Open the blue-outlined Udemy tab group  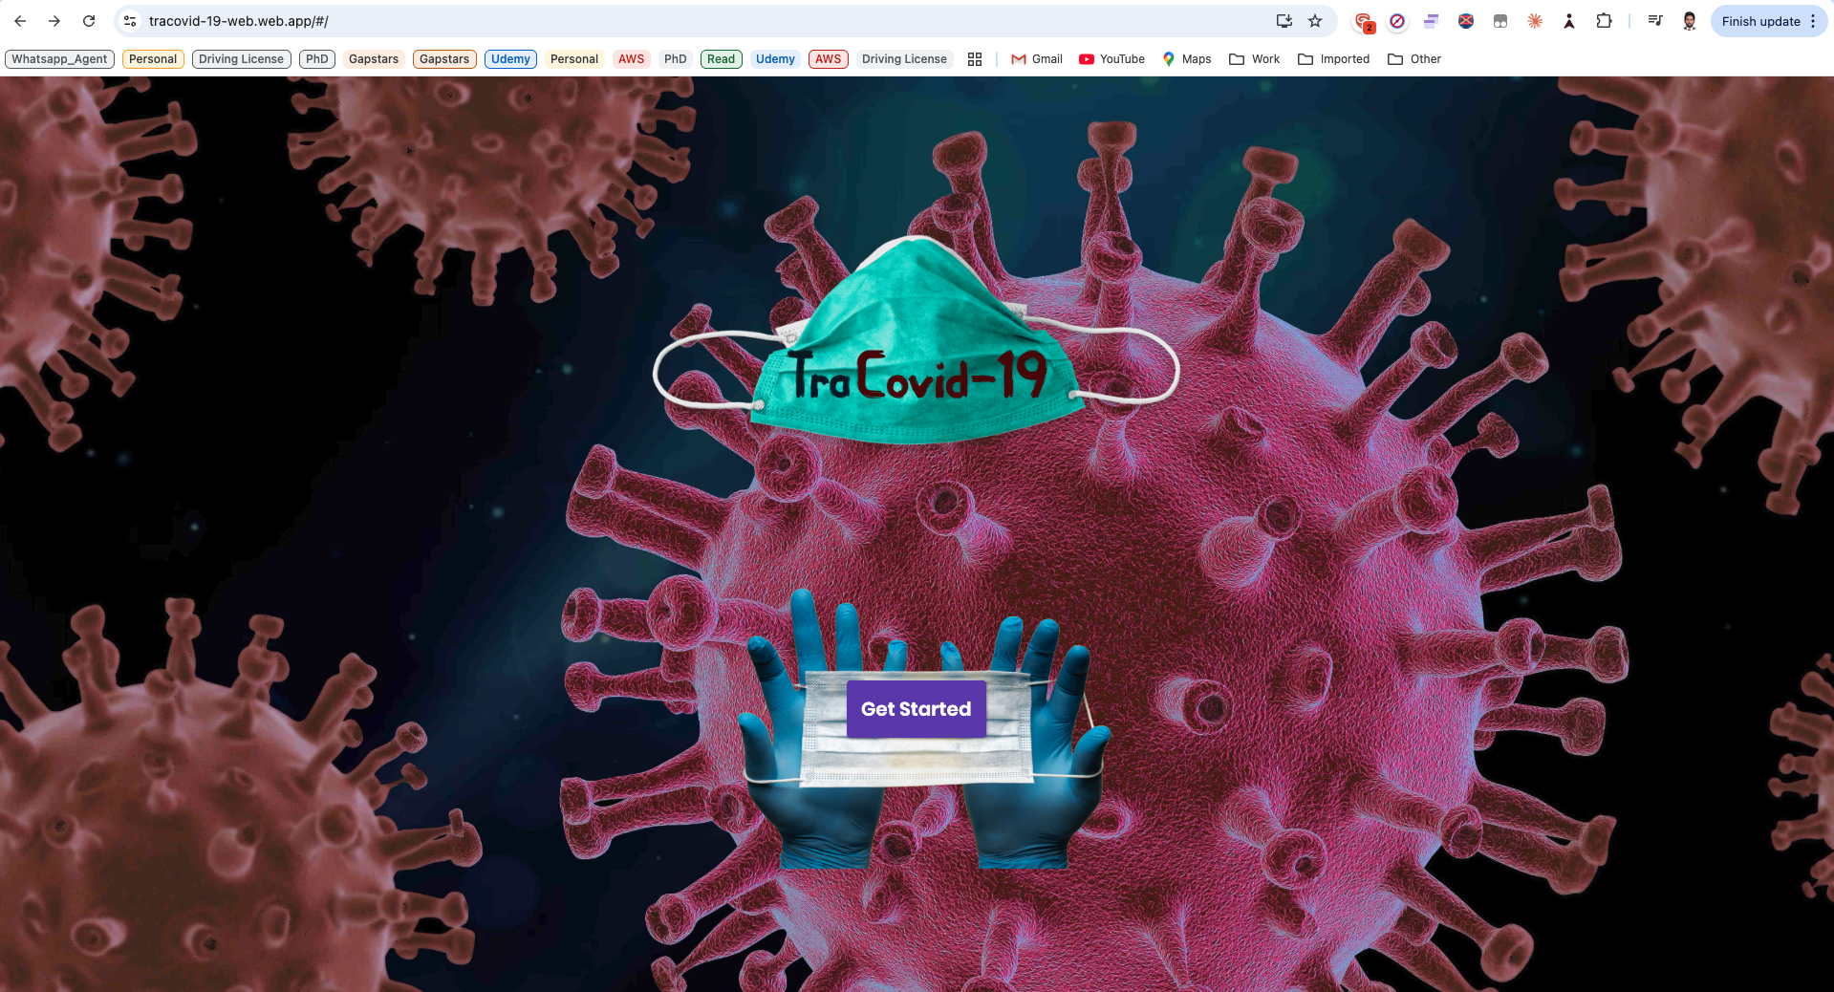pos(510,59)
